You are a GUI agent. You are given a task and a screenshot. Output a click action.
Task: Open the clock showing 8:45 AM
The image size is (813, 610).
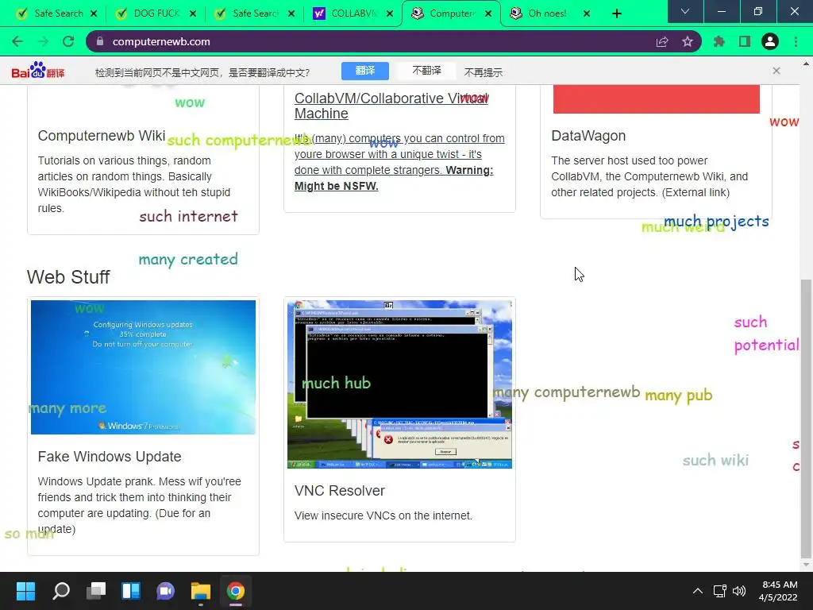(778, 591)
